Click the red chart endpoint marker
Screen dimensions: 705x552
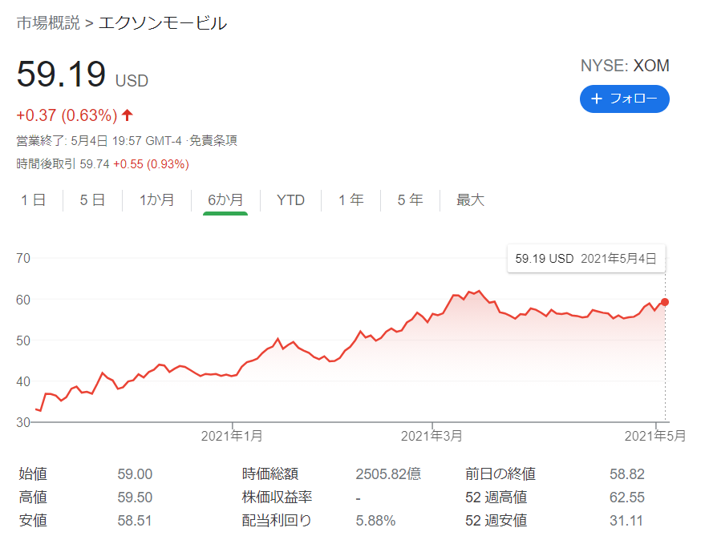(665, 302)
